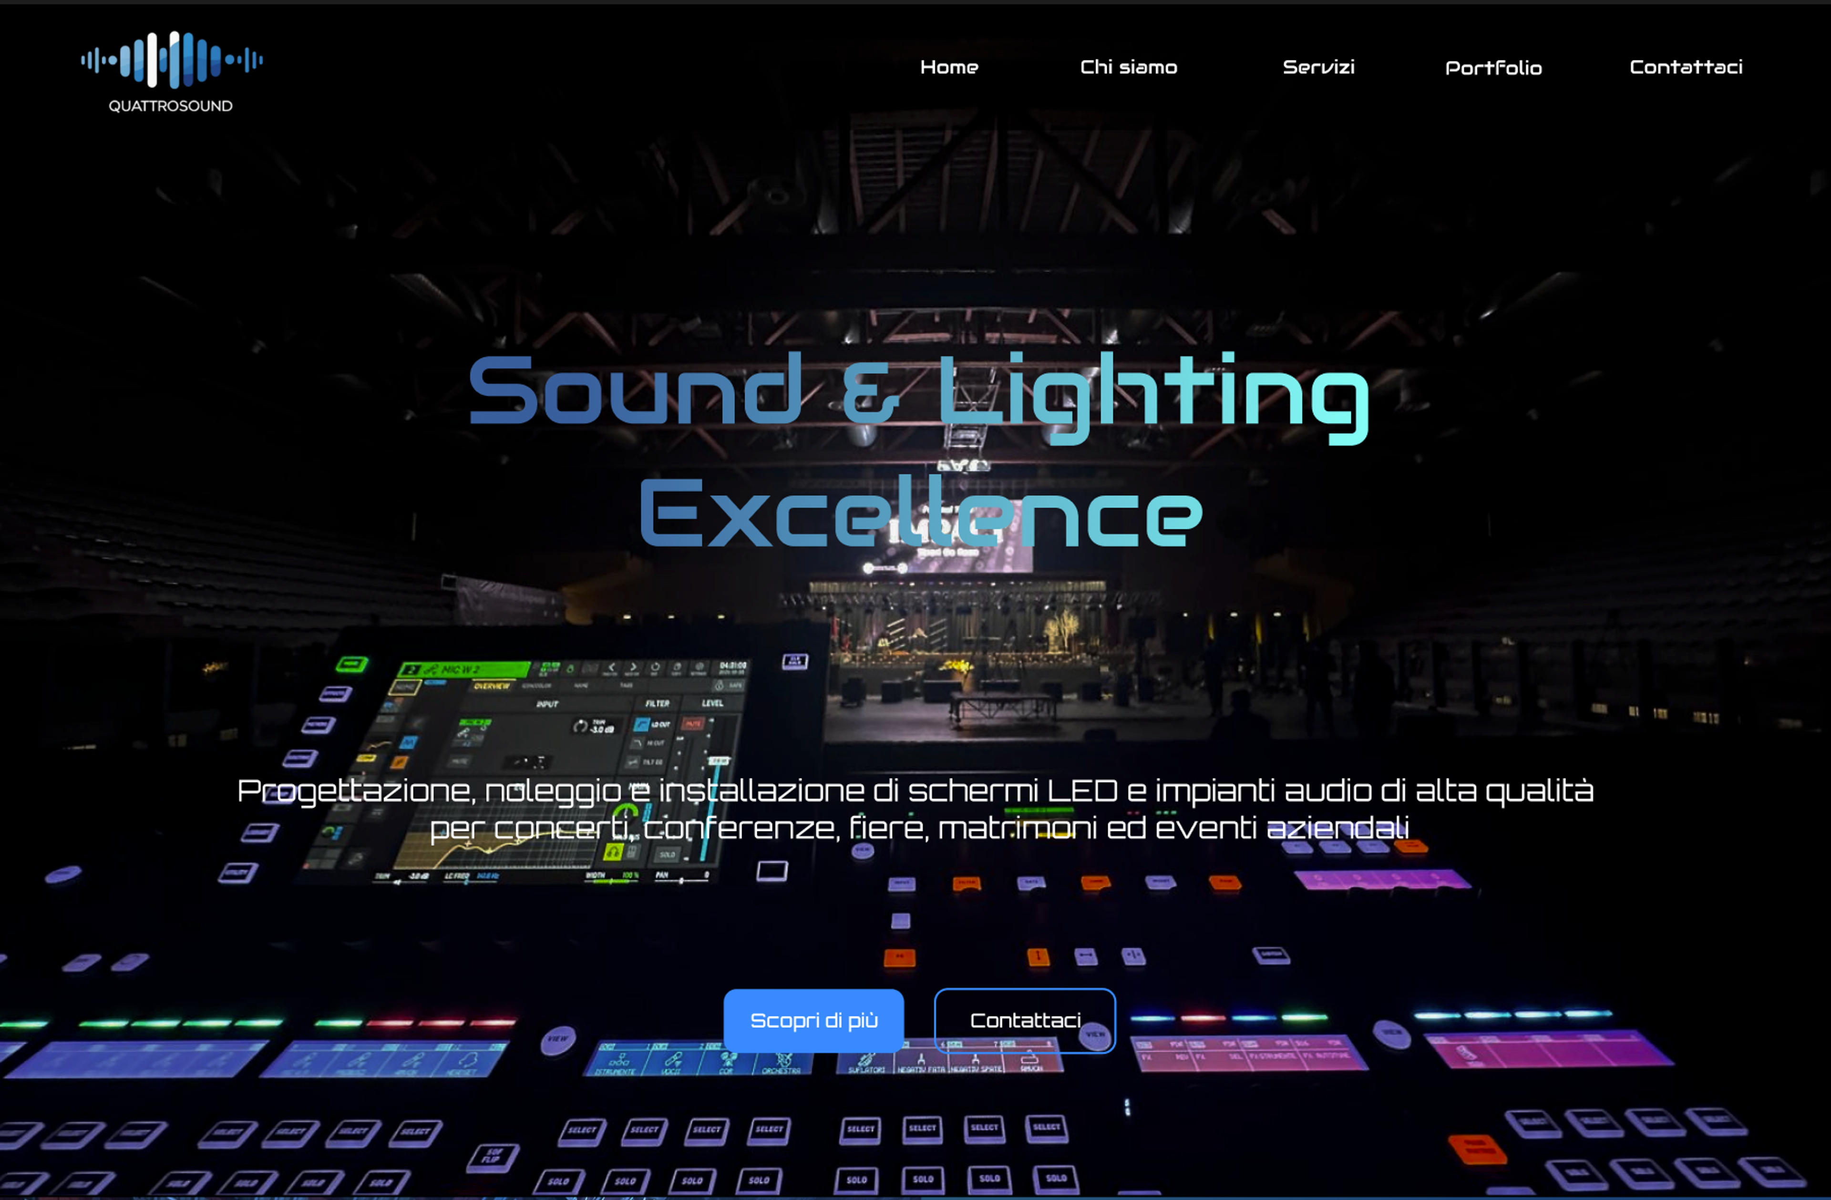
Task: Click the Sound & Lighting heading line
Action: click(x=919, y=395)
